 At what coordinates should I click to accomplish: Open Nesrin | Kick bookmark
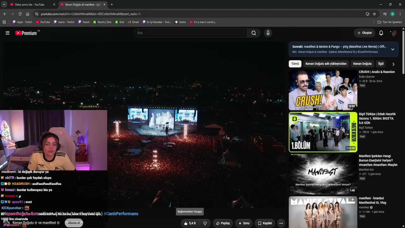coord(102,22)
